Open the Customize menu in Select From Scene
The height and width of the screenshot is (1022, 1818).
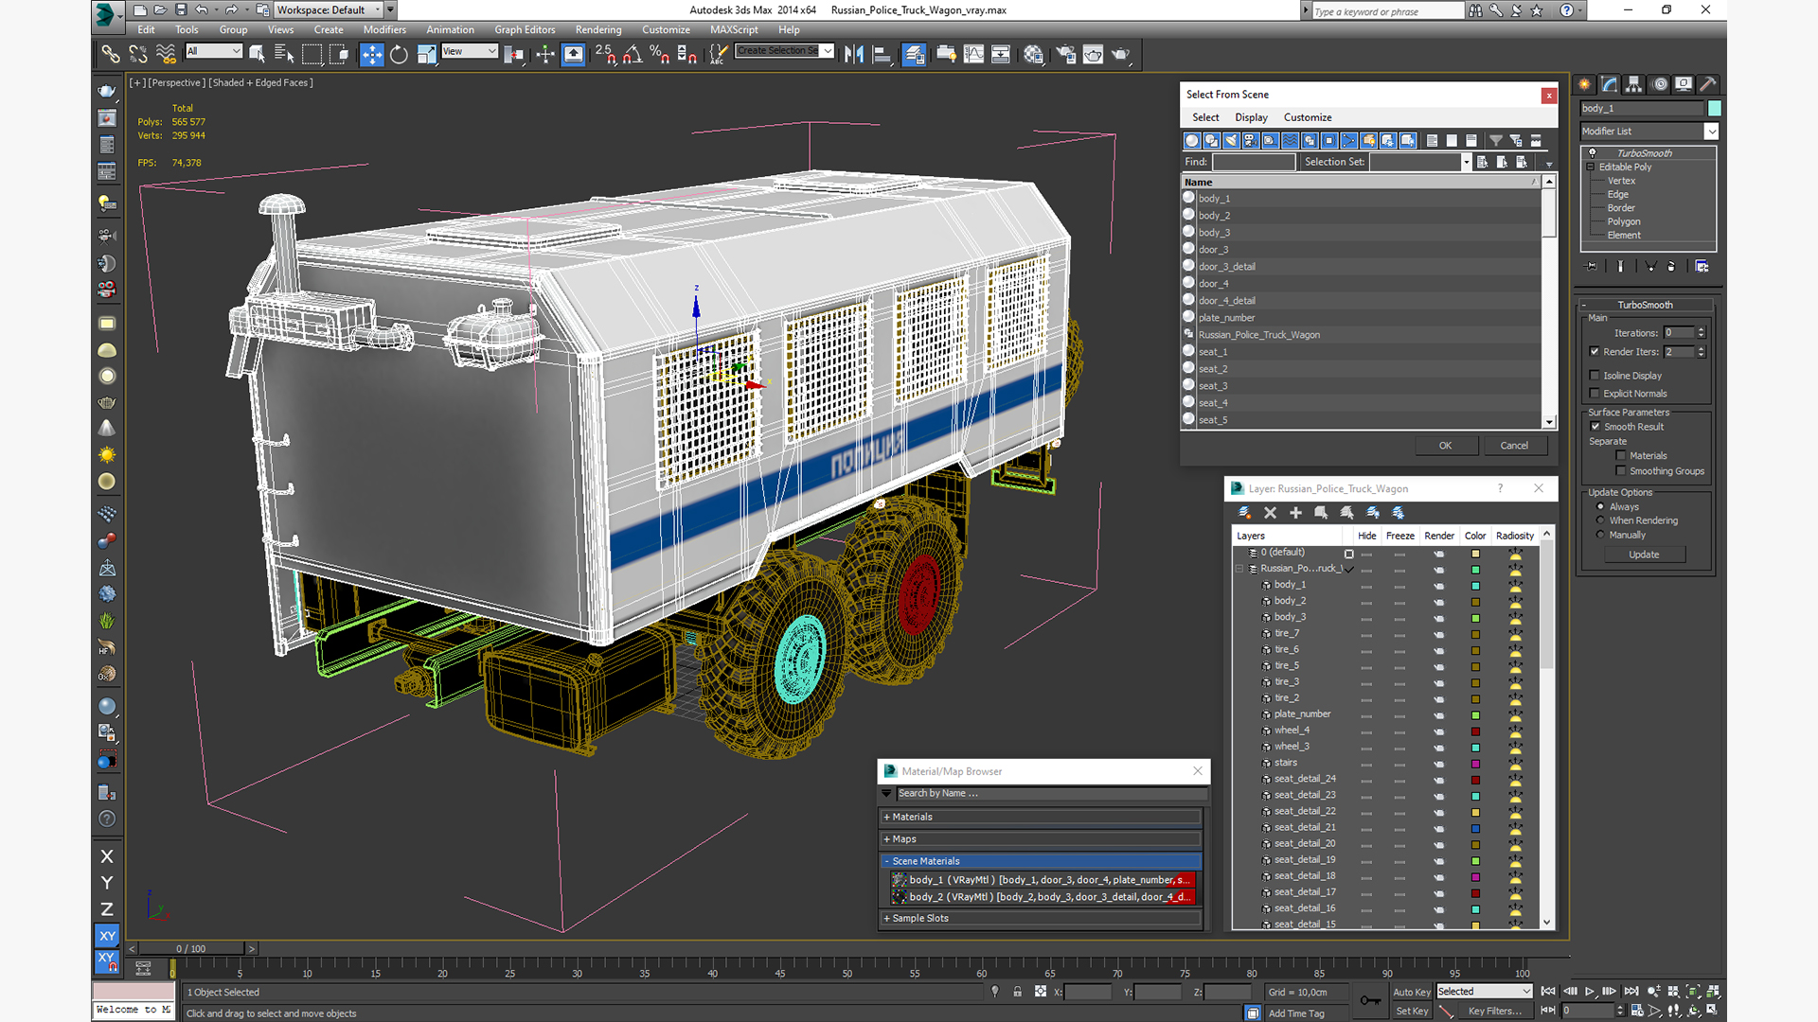(1308, 117)
